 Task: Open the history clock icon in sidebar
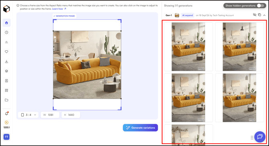[x=6, y=33]
